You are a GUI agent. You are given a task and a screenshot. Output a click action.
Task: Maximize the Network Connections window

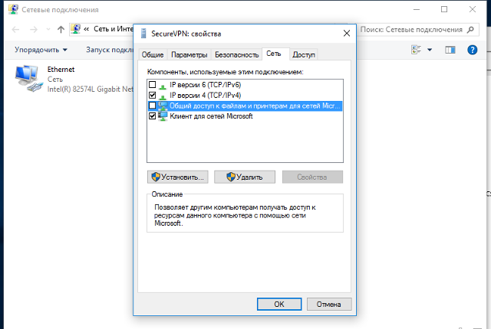coord(444,9)
